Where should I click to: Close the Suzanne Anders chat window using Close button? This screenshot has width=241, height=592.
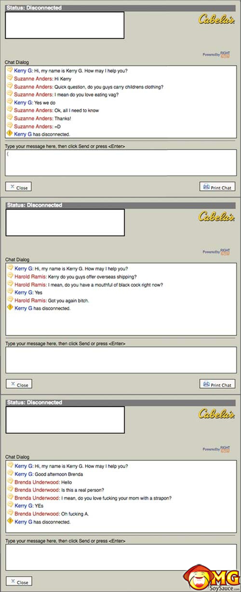(18, 187)
